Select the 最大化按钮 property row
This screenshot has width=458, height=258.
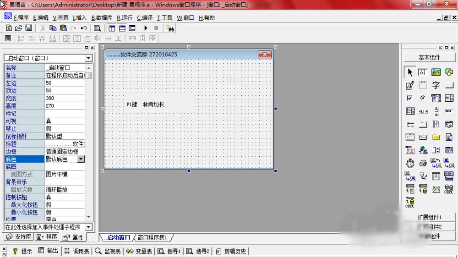click(45, 205)
